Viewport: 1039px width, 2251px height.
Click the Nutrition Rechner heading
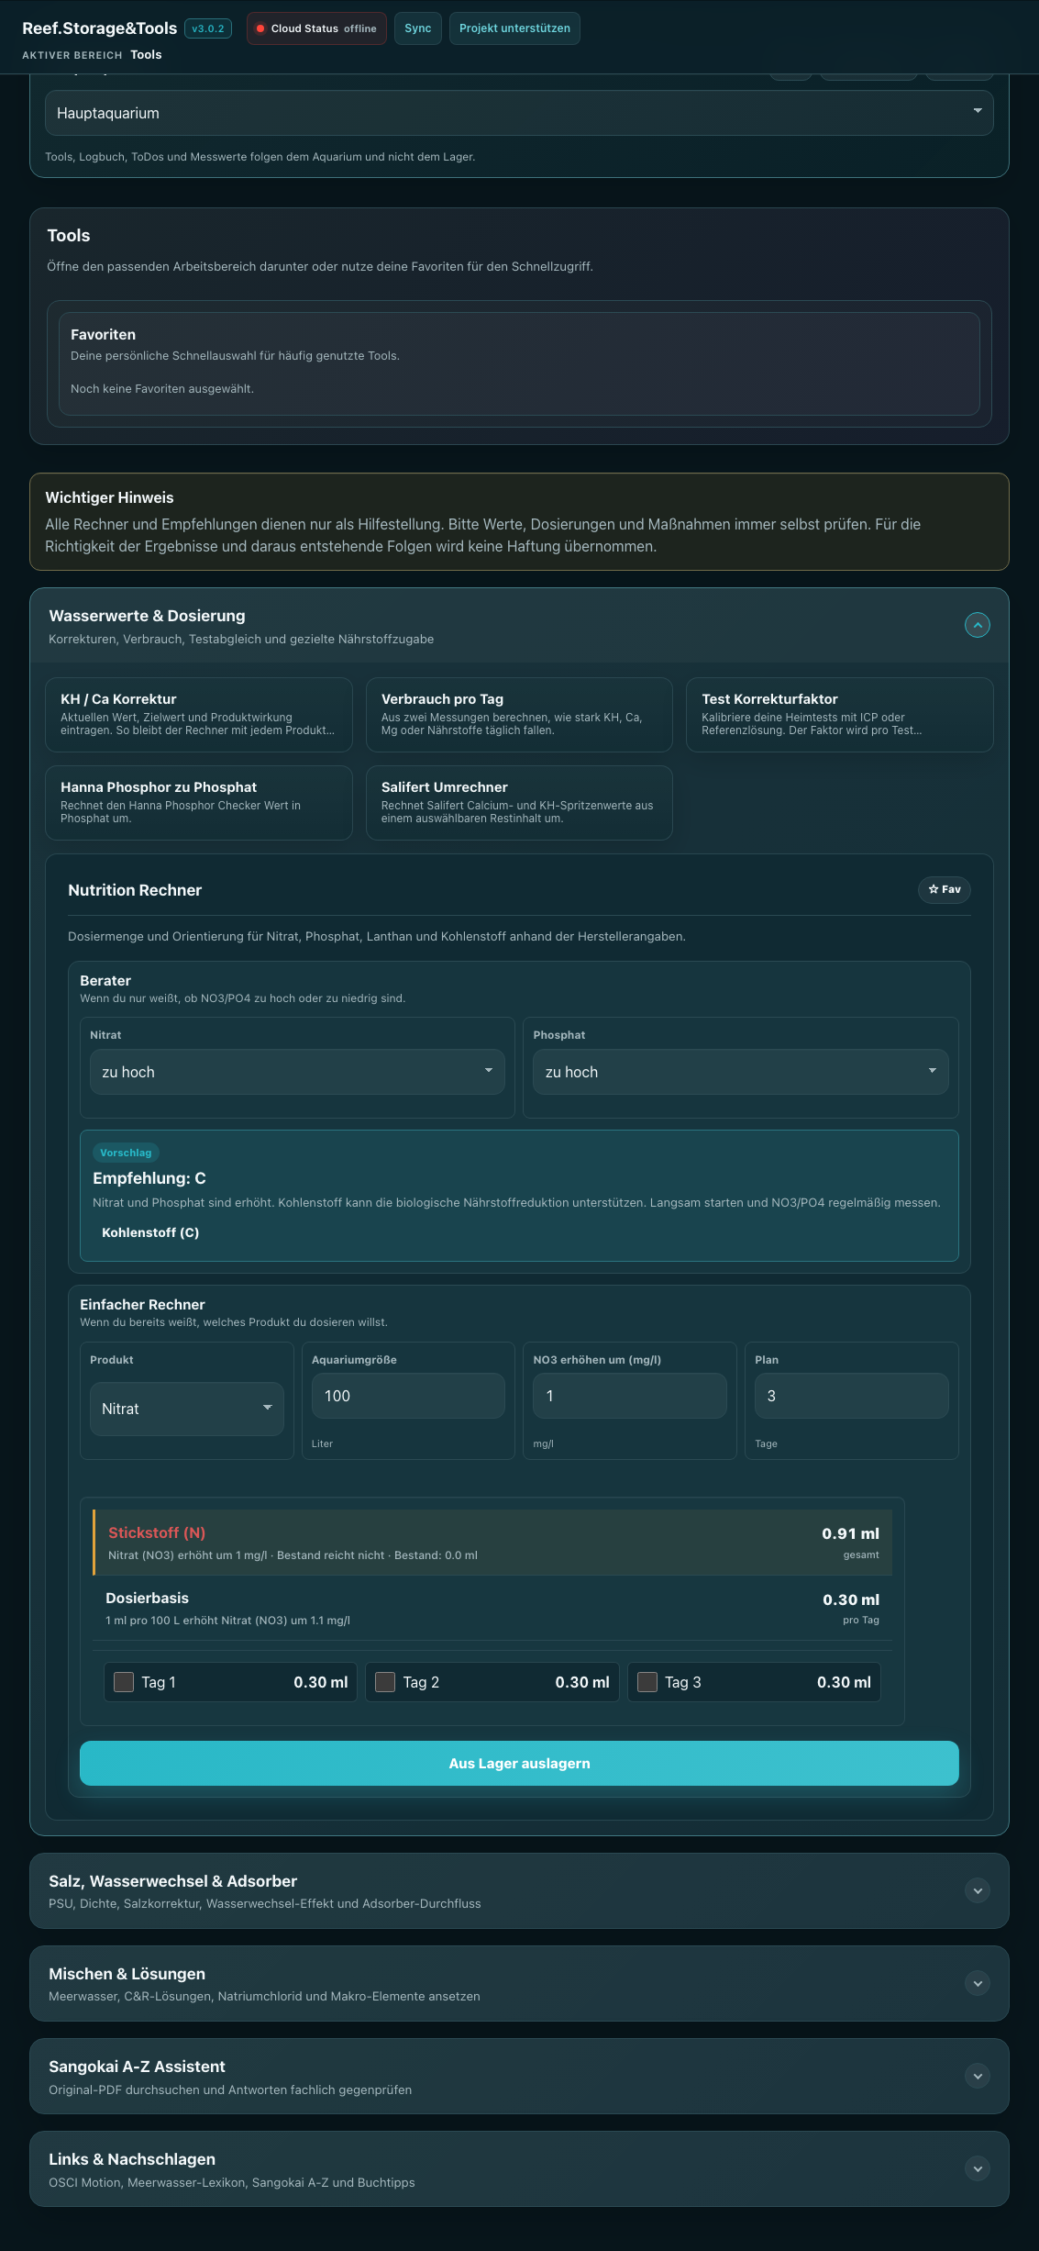tap(135, 890)
